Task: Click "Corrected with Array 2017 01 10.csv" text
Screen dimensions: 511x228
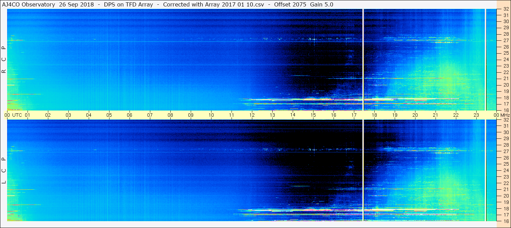Action: [x=214, y=4]
